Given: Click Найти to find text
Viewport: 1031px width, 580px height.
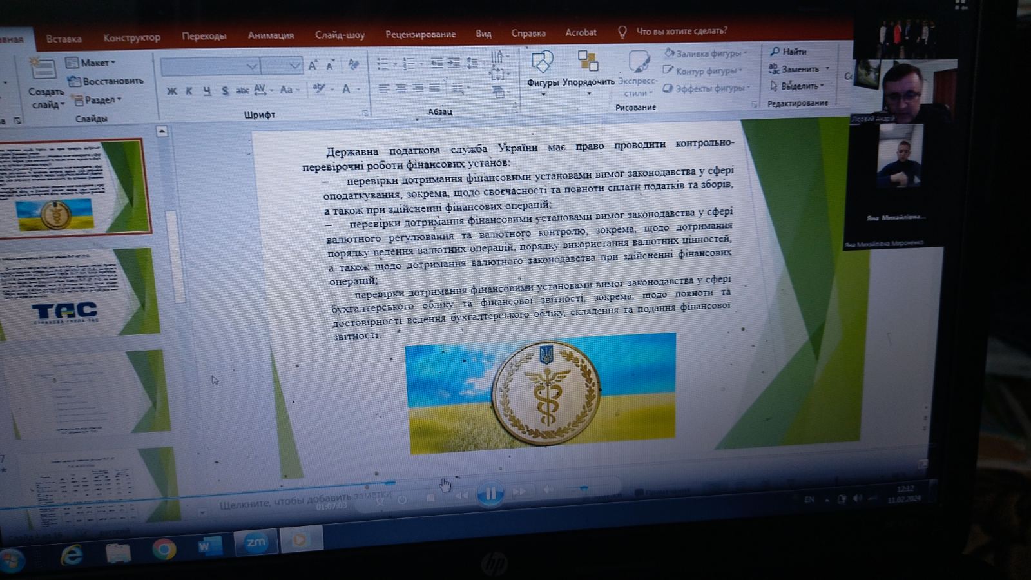Looking at the screenshot, I should tap(788, 52).
